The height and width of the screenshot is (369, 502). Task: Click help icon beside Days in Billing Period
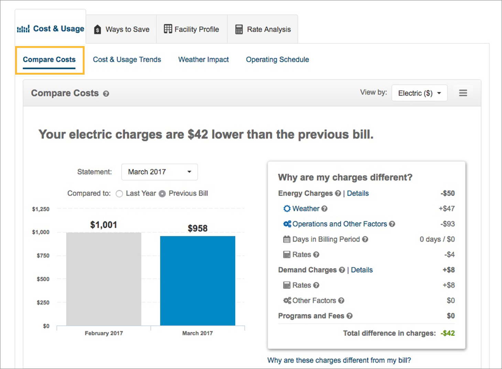pyautogui.click(x=365, y=239)
